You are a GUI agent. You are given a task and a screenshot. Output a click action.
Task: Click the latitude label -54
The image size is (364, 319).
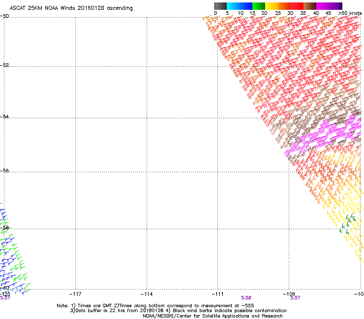point(4,116)
